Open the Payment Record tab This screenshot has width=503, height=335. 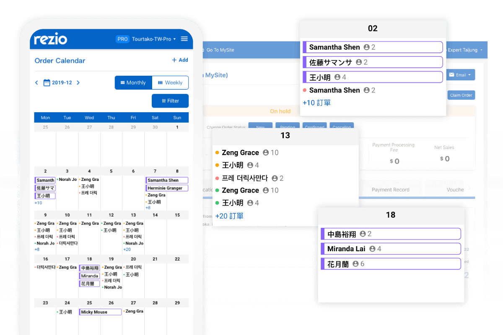pos(390,190)
